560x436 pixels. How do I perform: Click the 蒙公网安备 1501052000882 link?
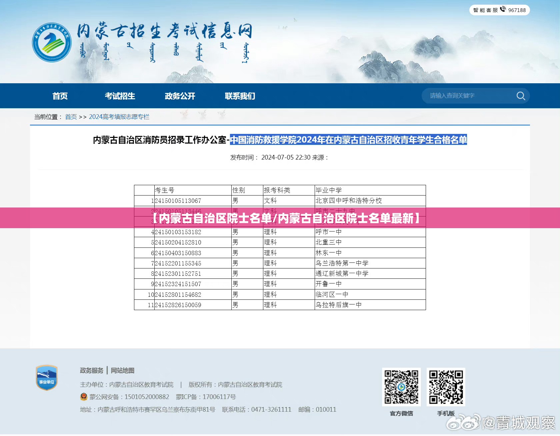pyautogui.click(x=129, y=397)
